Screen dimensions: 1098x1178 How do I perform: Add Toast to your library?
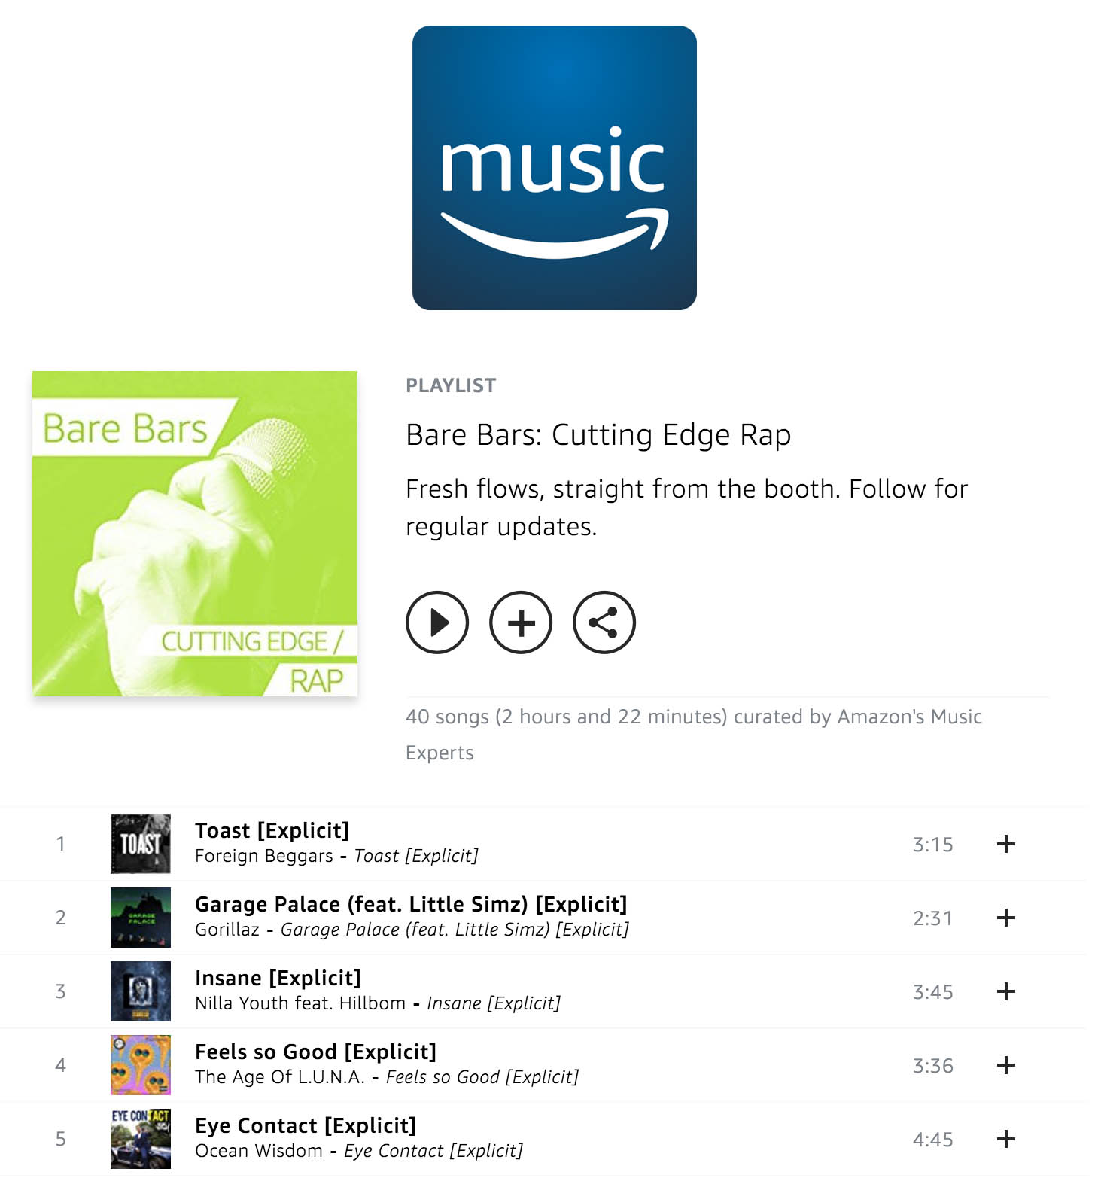(x=1006, y=844)
